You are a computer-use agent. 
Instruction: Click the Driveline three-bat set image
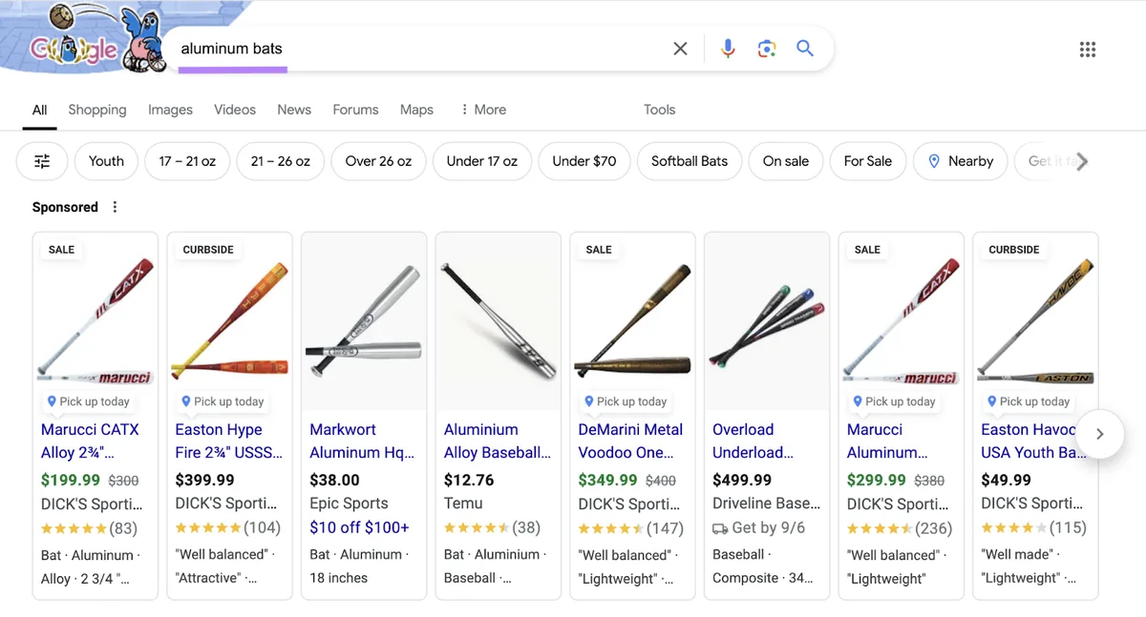click(x=767, y=321)
